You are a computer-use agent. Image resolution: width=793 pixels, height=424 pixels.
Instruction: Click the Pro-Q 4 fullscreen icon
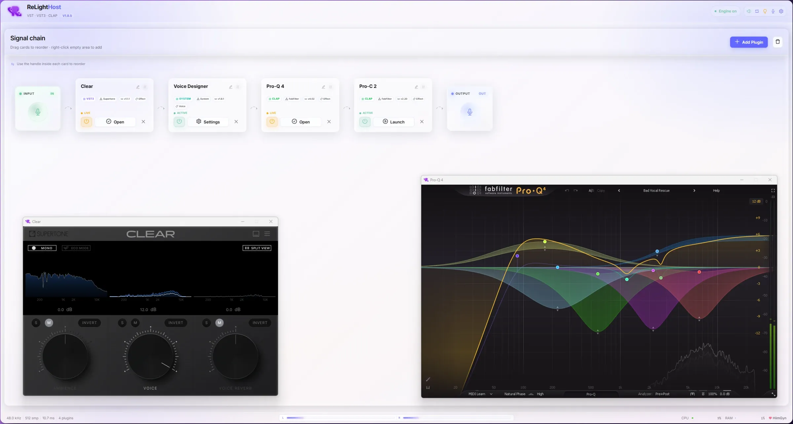(x=773, y=191)
